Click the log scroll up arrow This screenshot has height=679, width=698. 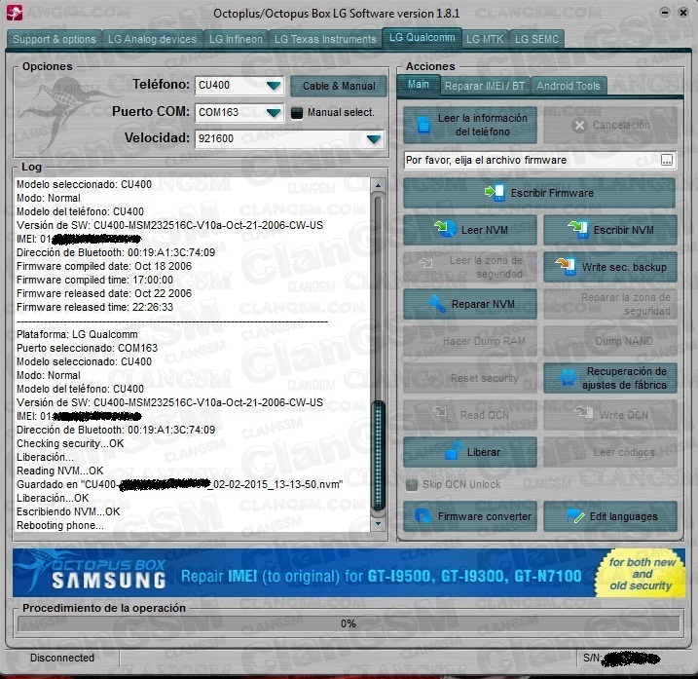378,184
